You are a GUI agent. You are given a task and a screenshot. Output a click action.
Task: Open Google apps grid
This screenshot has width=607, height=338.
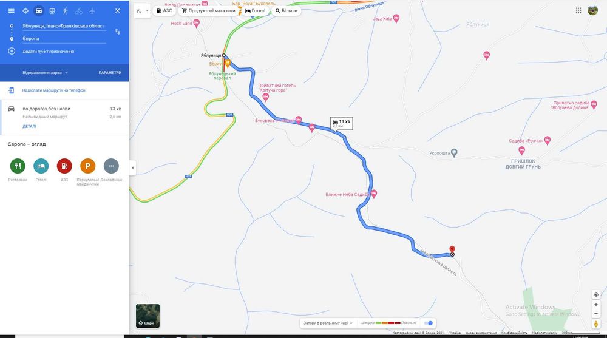pyautogui.click(x=578, y=10)
